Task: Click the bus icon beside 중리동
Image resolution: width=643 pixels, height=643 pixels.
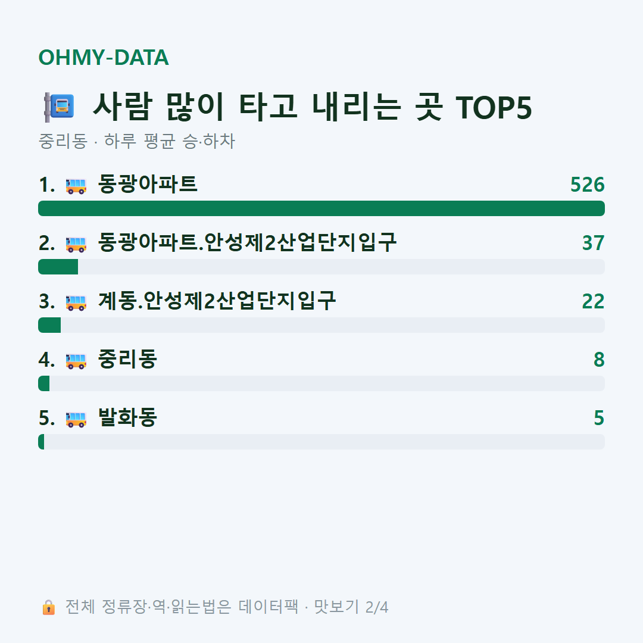Action: click(76, 361)
